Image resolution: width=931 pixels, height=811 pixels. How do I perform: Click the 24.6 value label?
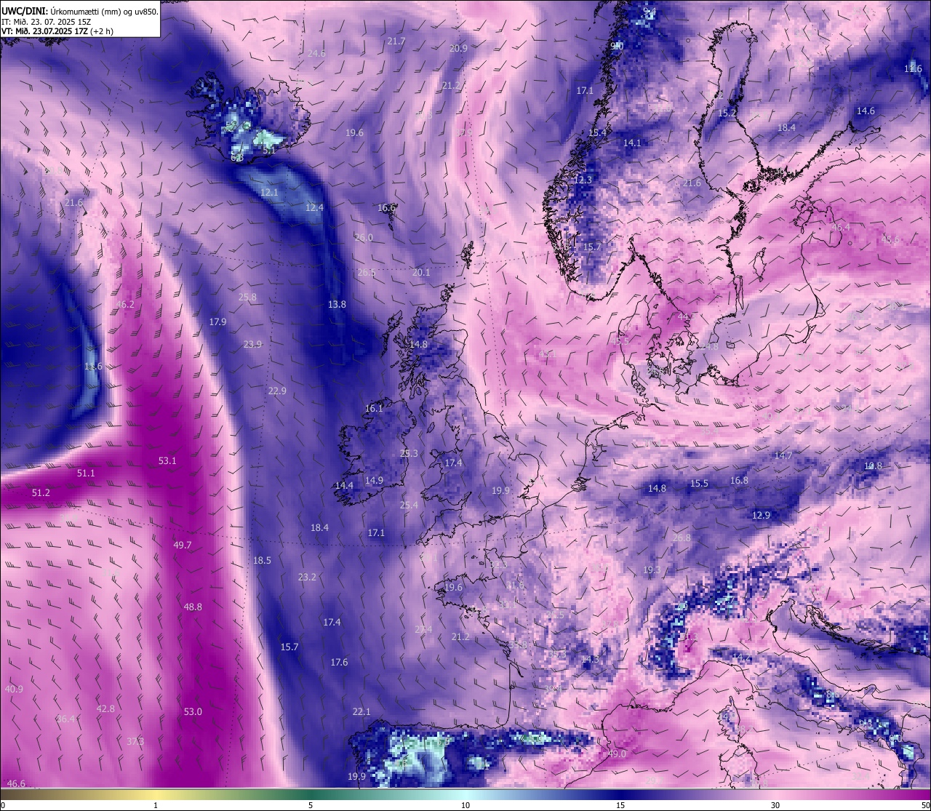(316, 53)
